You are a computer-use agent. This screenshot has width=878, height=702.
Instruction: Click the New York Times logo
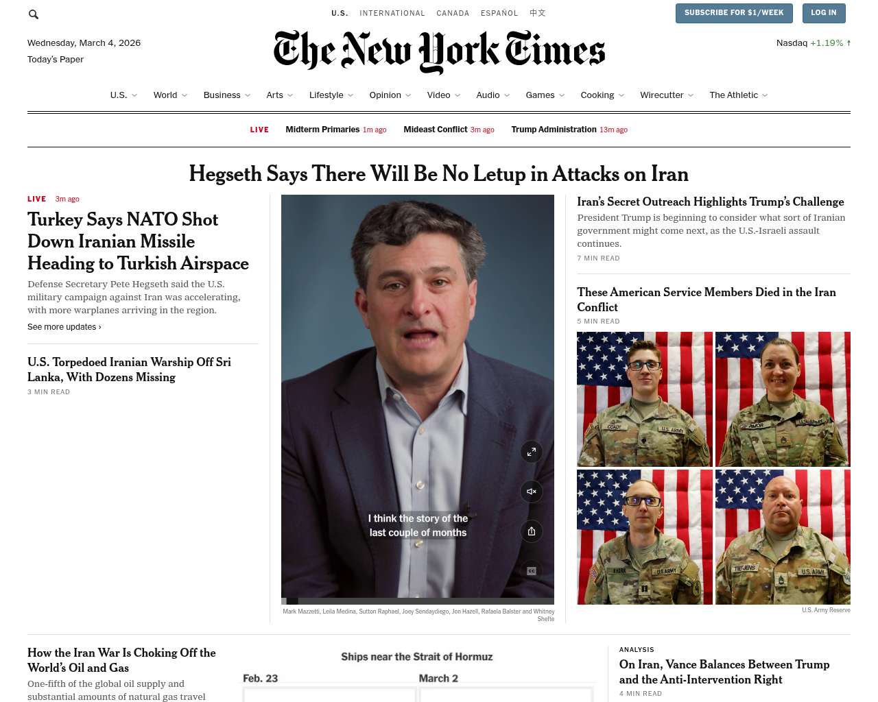click(x=439, y=51)
